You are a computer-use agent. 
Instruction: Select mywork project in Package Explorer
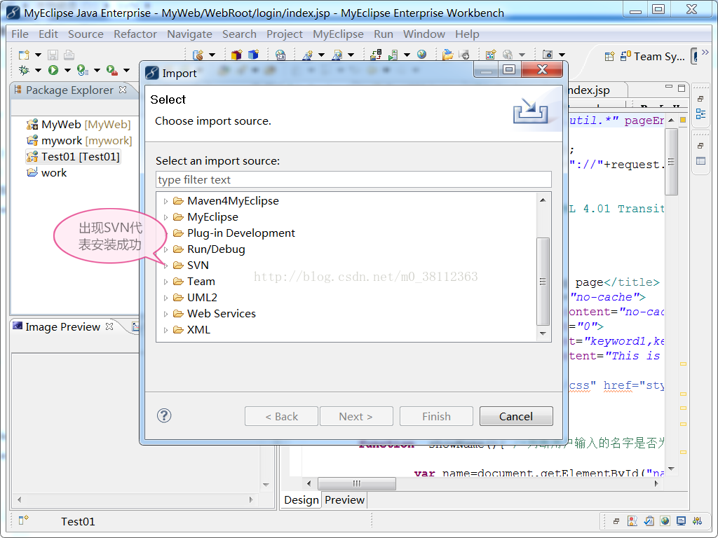(79, 140)
